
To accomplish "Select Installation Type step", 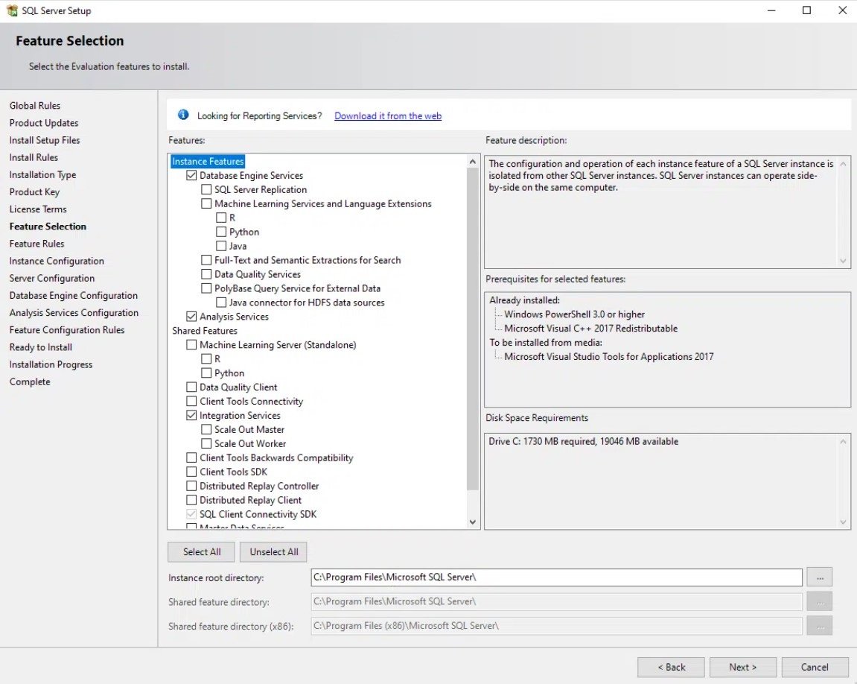I will 42,175.
